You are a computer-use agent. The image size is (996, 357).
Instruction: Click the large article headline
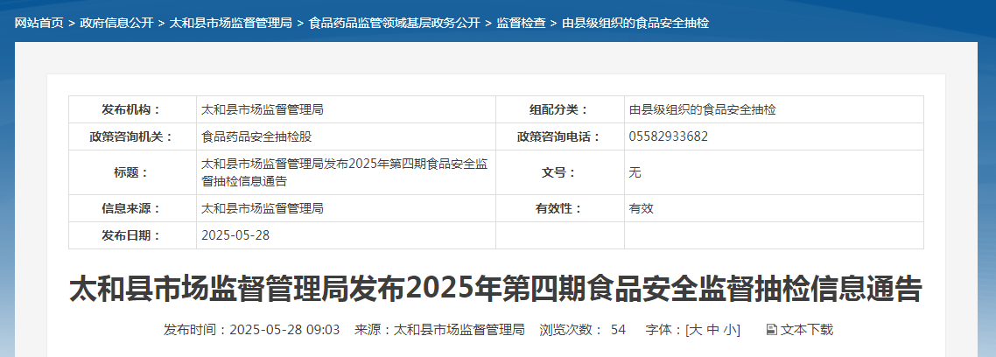tap(495, 289)
